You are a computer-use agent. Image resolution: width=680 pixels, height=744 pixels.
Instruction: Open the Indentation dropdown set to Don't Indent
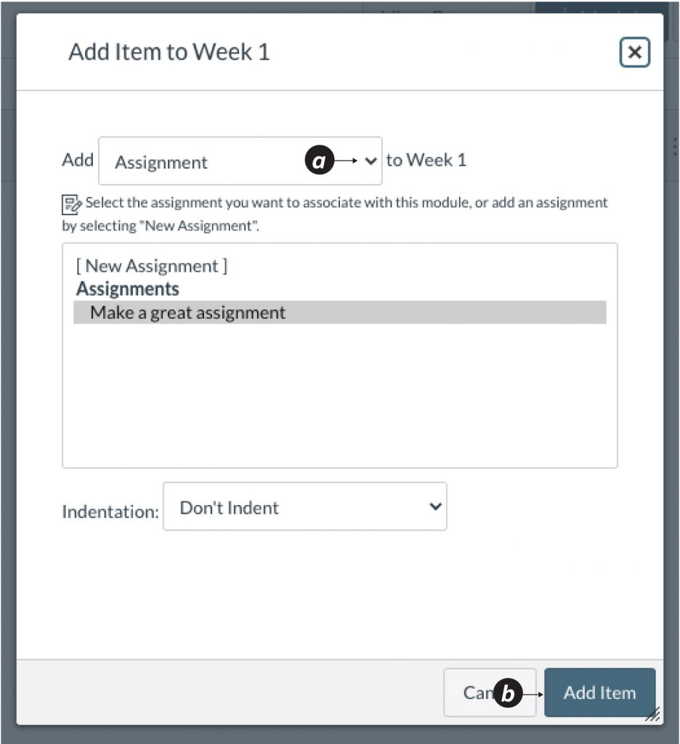click(x=305, y=506)
